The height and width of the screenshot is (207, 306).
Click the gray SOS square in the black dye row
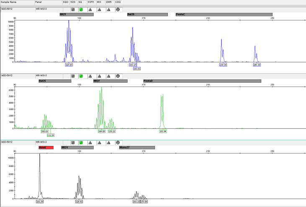click(73, 143)
